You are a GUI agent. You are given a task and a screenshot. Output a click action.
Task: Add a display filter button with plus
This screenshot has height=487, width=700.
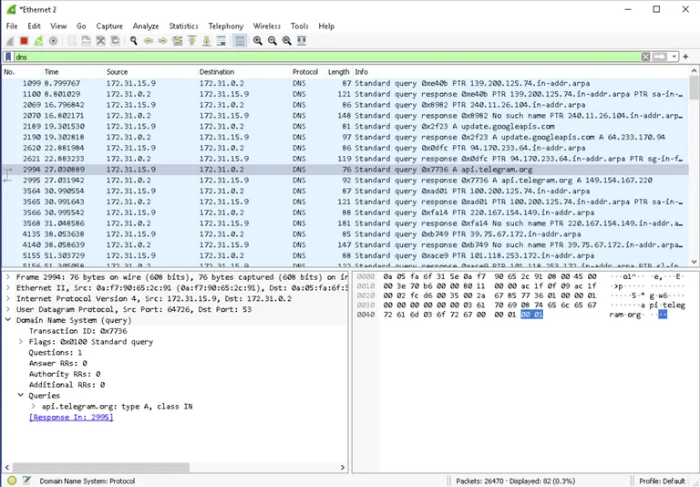point(685,57)
